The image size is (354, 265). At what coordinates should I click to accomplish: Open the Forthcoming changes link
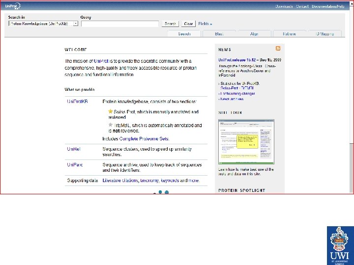coord(237,94)
